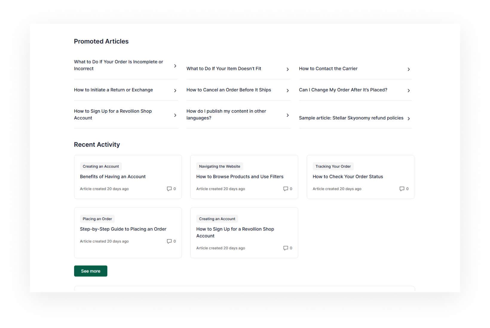490x328 pixels.
Task: Open Step-by-Step Guide to Placing an Order
Action: pos(123,229)
